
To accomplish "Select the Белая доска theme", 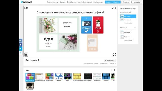I will coord(97,77).
